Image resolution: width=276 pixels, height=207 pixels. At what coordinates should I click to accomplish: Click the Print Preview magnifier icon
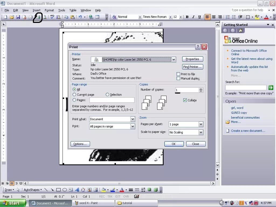(45, 17)
